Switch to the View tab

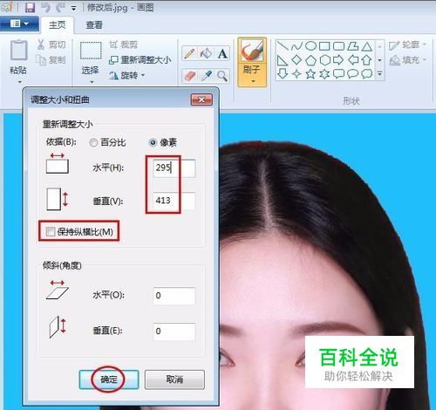click(94, 25)
